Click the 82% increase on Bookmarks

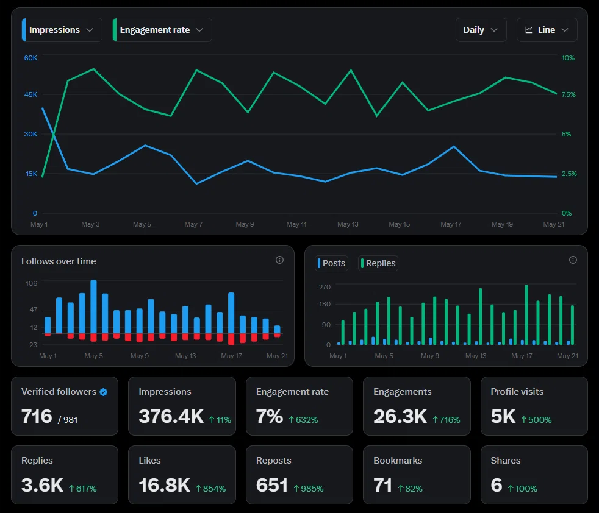(x=411, y=489)
